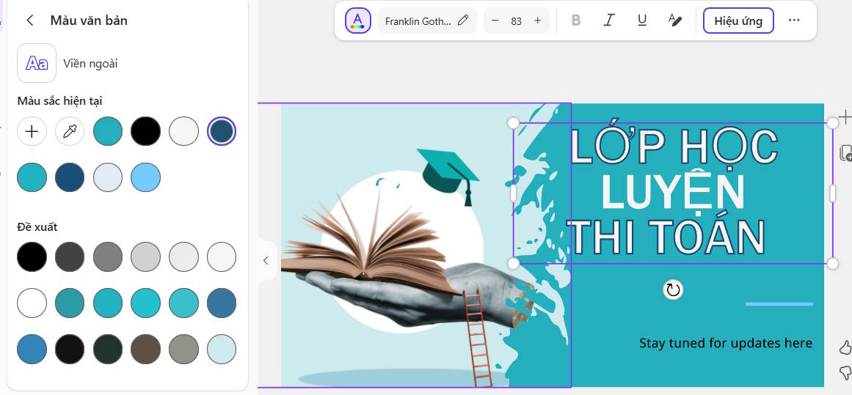The image size is (852, 395).
Task: Open the text color icon in toolbar
Action: tap(358, 21)
